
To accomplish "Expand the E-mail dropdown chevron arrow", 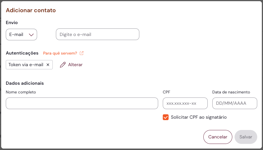I will coord(31,35).
